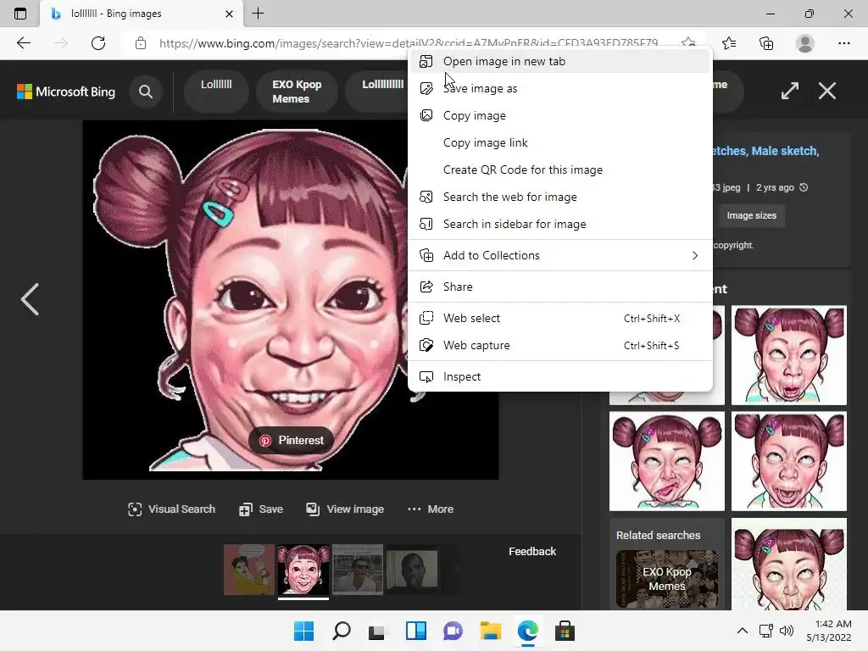The image size is (868, 651).
Task: Click the Microsoft Bing logo
Action: tap(66, 92)
